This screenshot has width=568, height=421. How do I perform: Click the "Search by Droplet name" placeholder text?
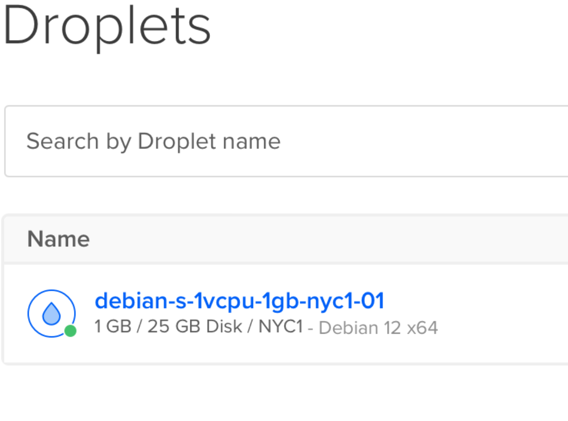(153, 141)
